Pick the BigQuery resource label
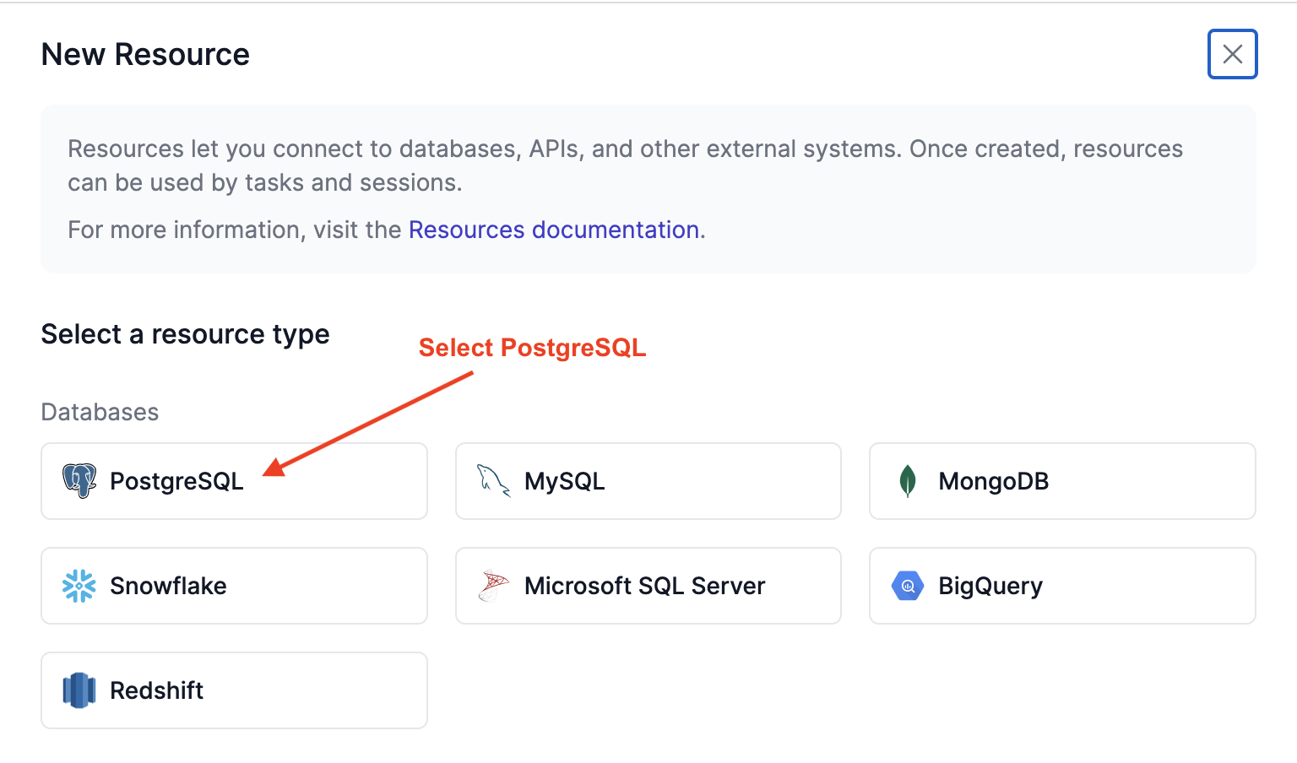The width and height of the screenshot is (1297, 763). coord(990,586)
